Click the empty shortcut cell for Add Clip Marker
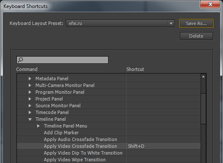Viewport: 223px width, 163px height. [x=163, y=133]
